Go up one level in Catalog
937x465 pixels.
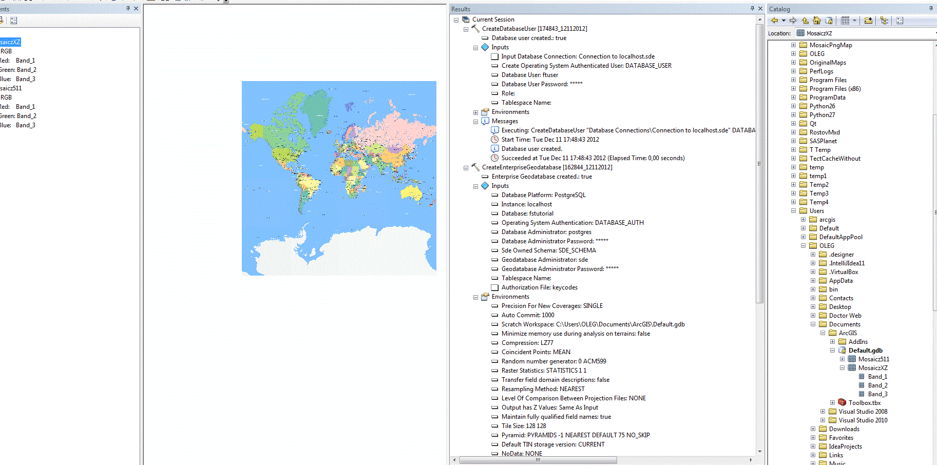pos(805,21)
